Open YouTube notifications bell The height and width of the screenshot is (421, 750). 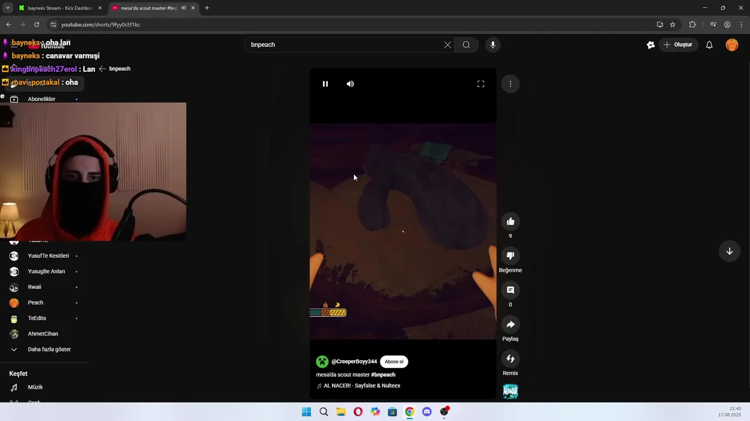709,44
